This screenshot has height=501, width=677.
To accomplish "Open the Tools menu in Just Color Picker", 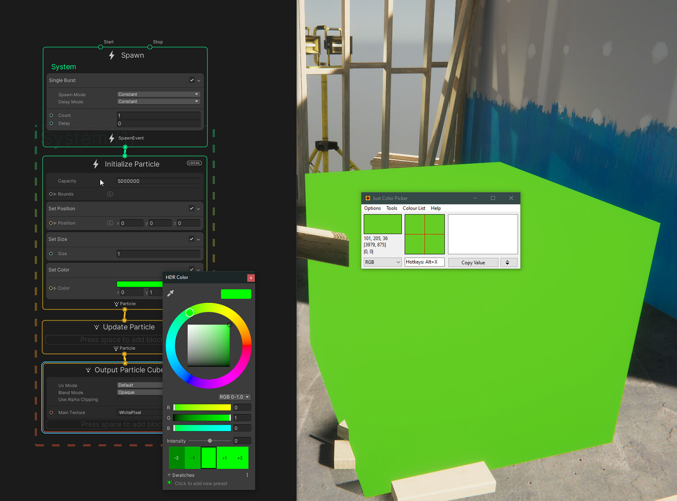I will [x=392, y=208].
